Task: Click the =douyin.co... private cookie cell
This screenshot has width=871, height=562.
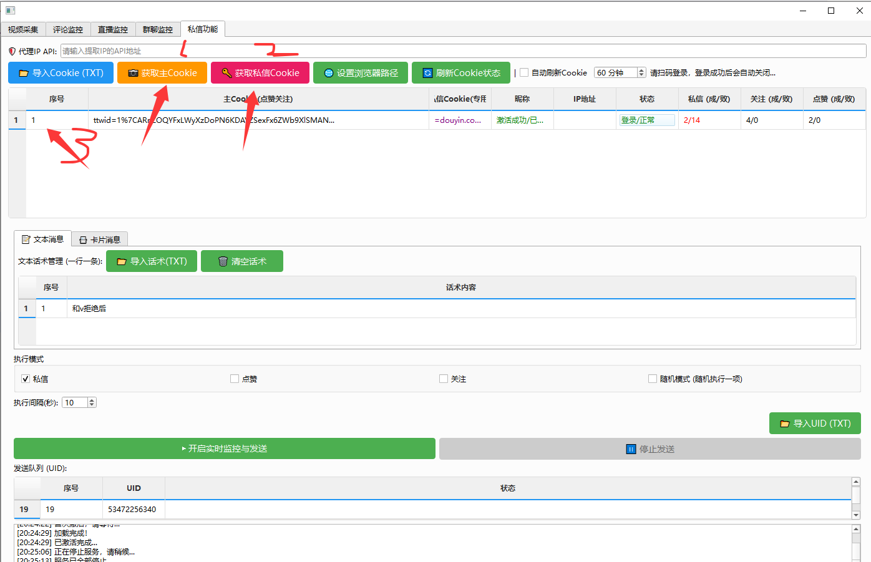Action: pyautogui.click(x=460, y=120)
